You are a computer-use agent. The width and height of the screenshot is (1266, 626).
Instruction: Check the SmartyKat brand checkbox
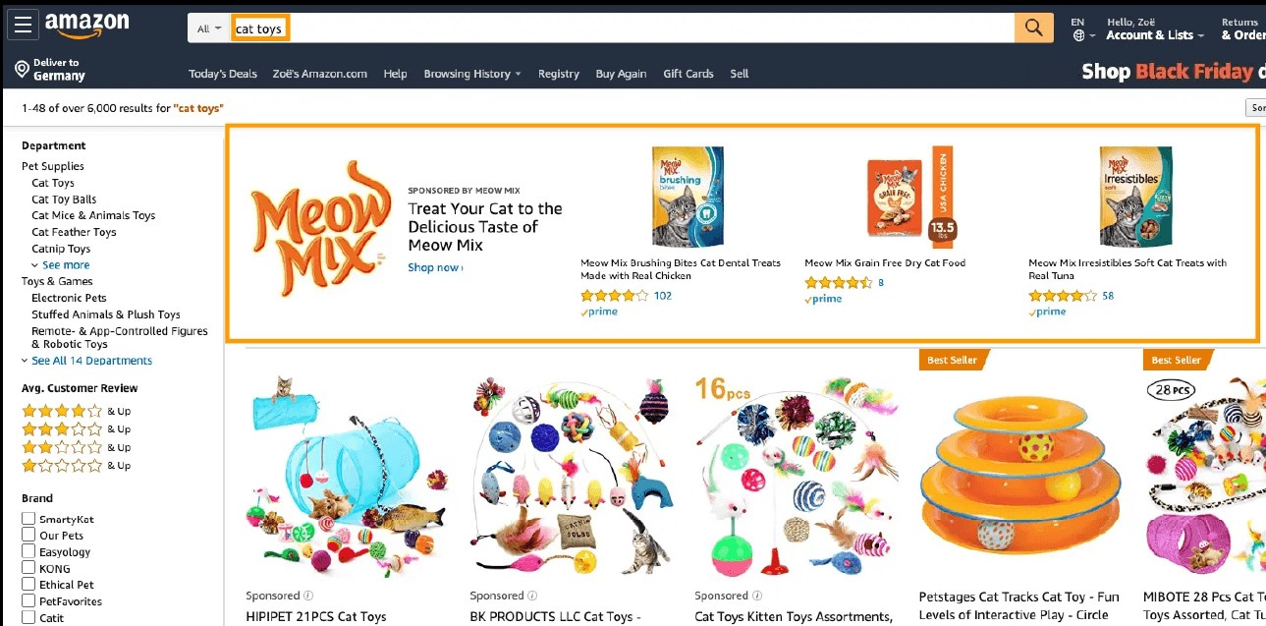coord(28,519)
